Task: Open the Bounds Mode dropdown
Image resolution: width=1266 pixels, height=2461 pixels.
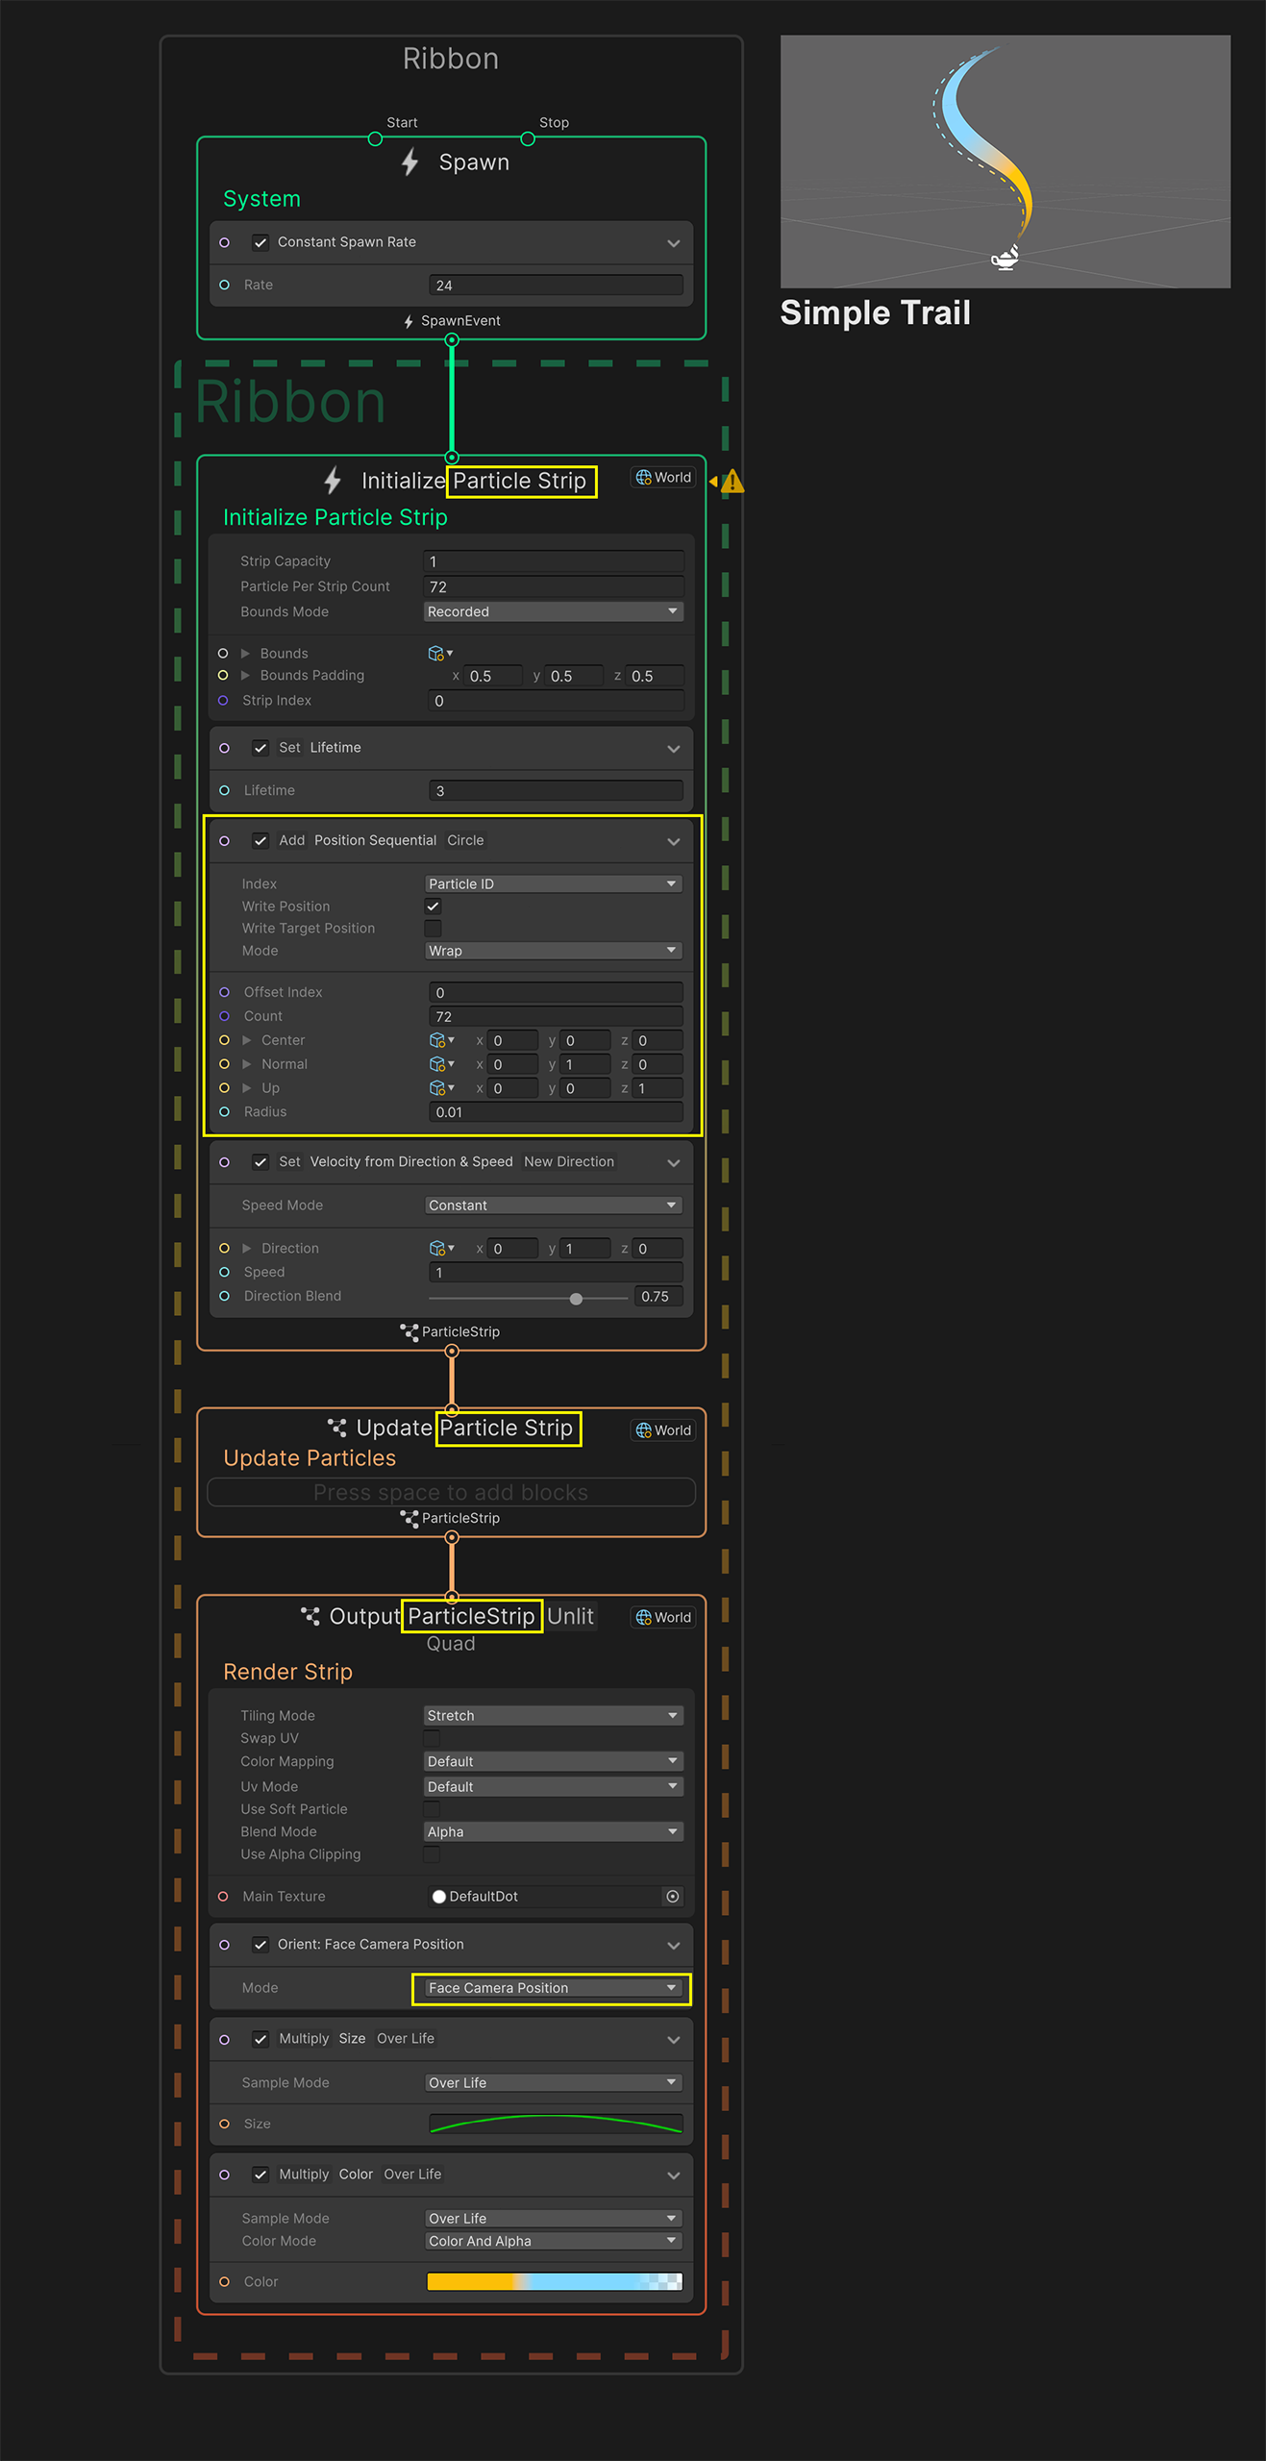Action: 553,611
